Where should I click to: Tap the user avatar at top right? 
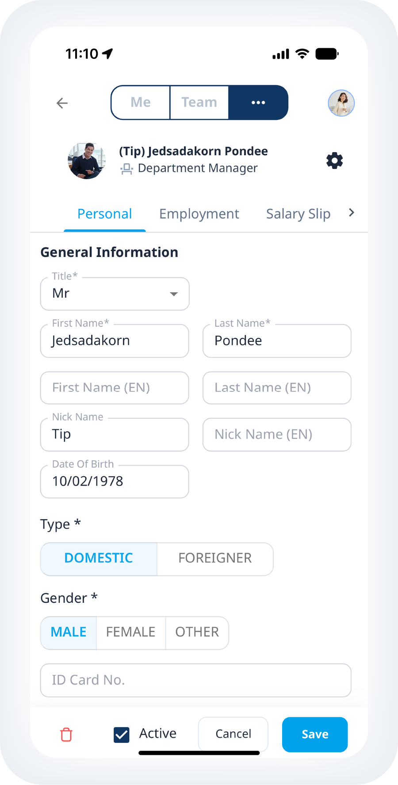341,103
